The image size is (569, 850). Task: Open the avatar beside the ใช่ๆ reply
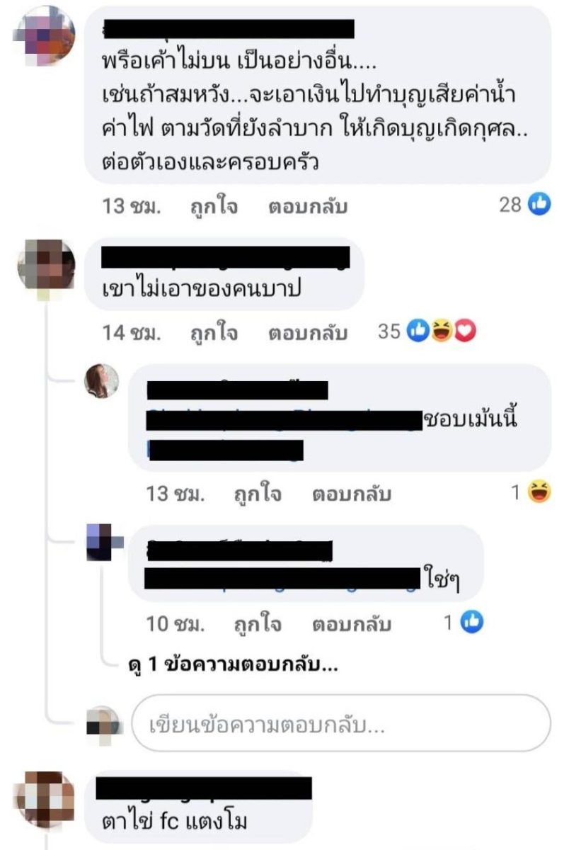pyautogui.click(x=102, y=542)
